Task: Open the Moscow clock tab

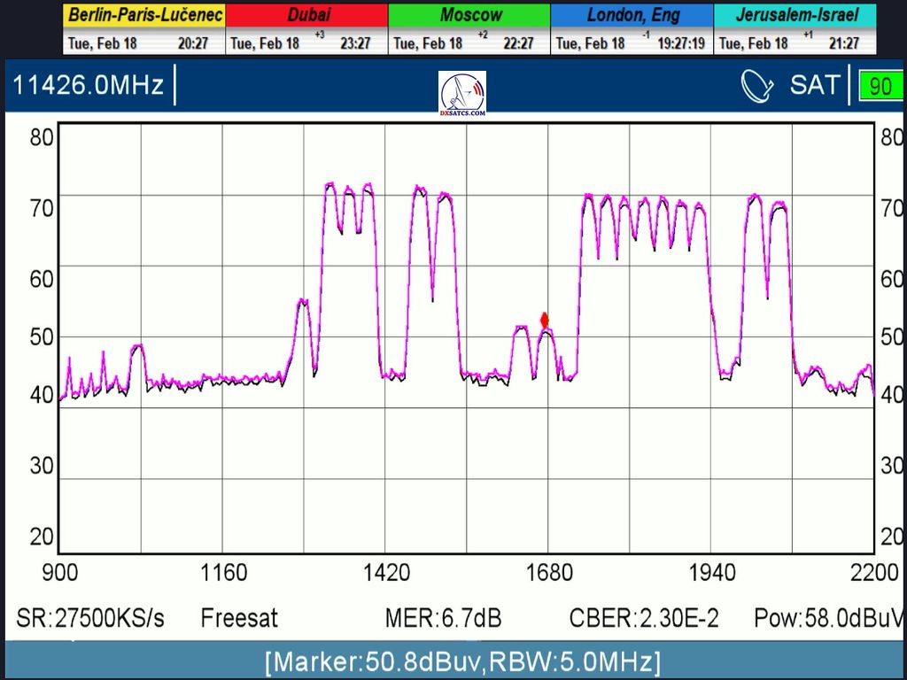Action: pos(469,15)
